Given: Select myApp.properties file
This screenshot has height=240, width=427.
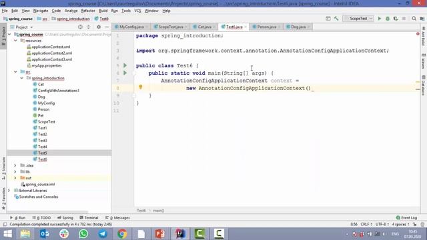Looking at the screenshot, I should (47, 65).
